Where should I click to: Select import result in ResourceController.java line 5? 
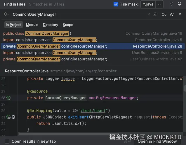coord(93,40)
